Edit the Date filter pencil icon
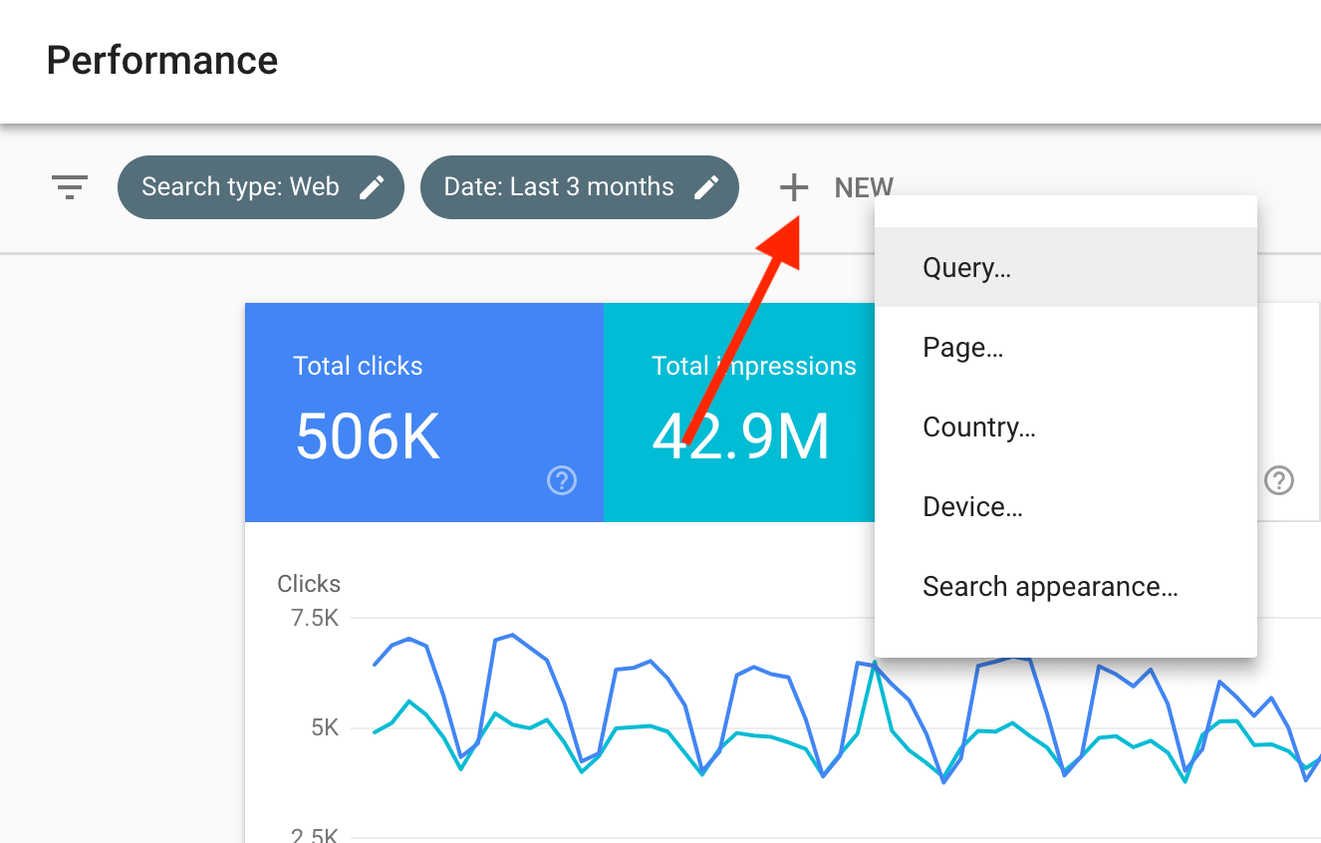Screen dimensions: 1321x843 pos(706,187)
